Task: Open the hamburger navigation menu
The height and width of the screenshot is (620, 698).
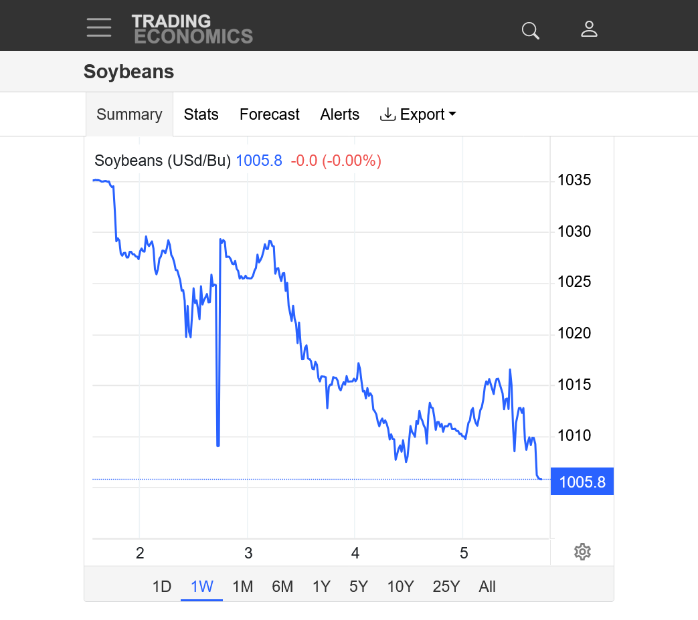Action: 99,27
